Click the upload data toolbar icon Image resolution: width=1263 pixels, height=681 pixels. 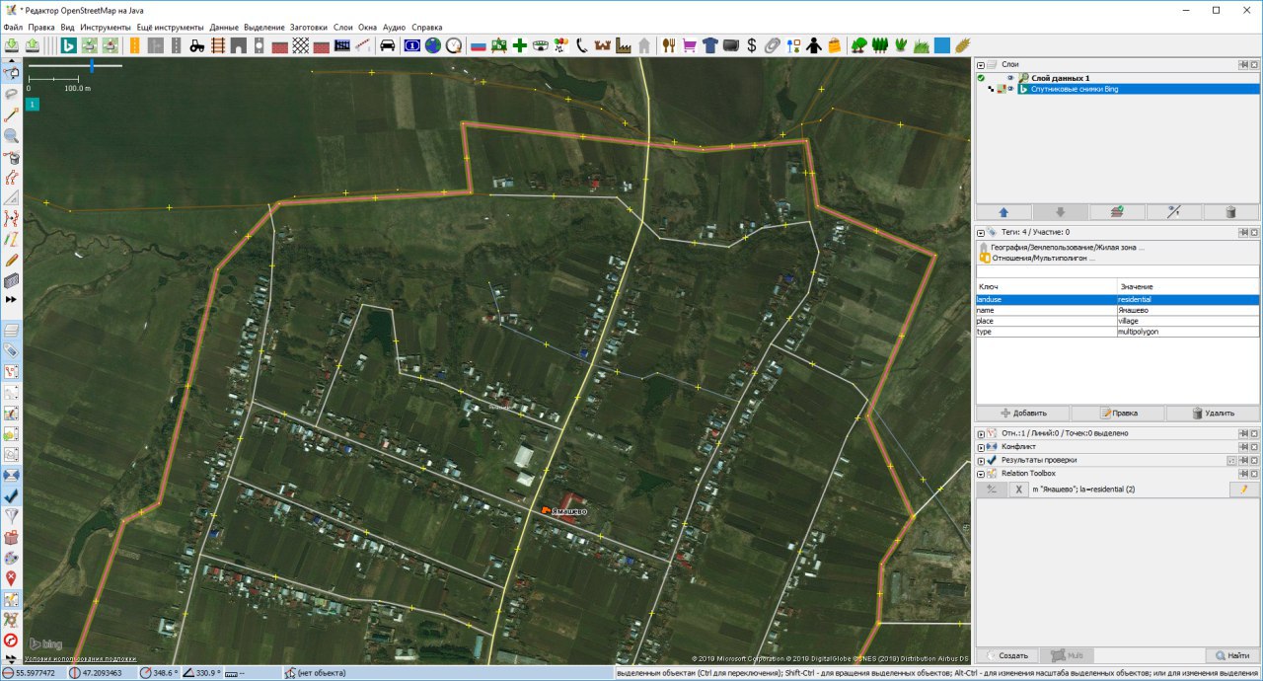(33, 45)
